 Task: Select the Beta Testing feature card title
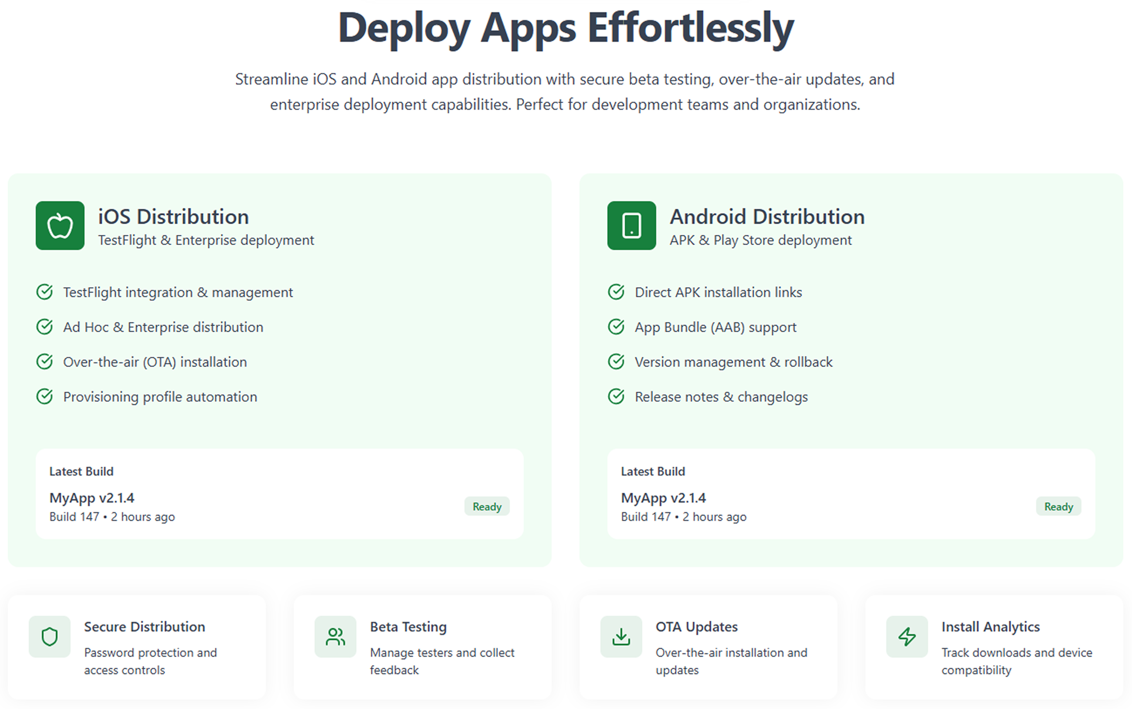pyautogui.click(x=408, y=626)
